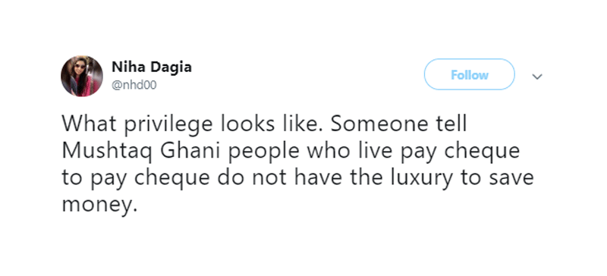Click the word "Mushtaq" in the tweet body

coord(106,152)
